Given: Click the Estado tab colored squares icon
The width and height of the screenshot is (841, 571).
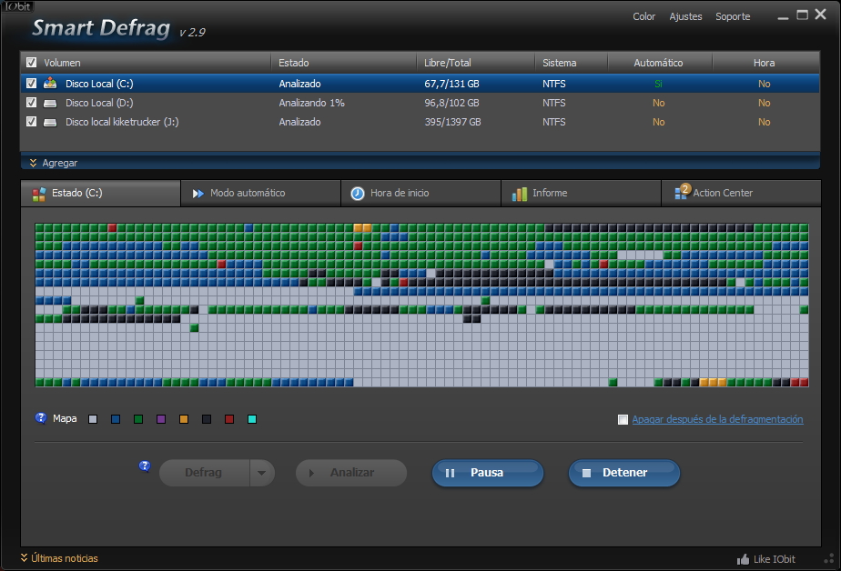Looking at the screenshot, I should [x=38, y=194].
